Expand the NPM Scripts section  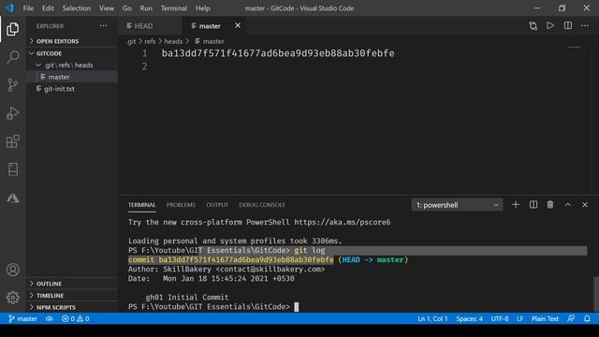pyautogui.click(x=72, y=307)
